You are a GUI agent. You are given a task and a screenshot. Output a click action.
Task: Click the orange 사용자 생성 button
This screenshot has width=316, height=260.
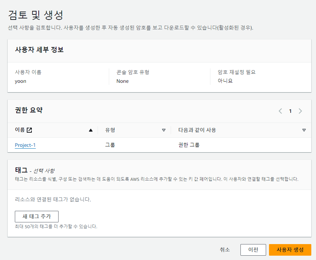(290, 250)
